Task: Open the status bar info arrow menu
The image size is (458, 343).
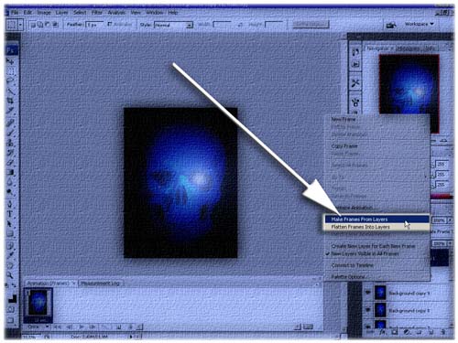Action: pyautogui.click(x=131, y=337)
